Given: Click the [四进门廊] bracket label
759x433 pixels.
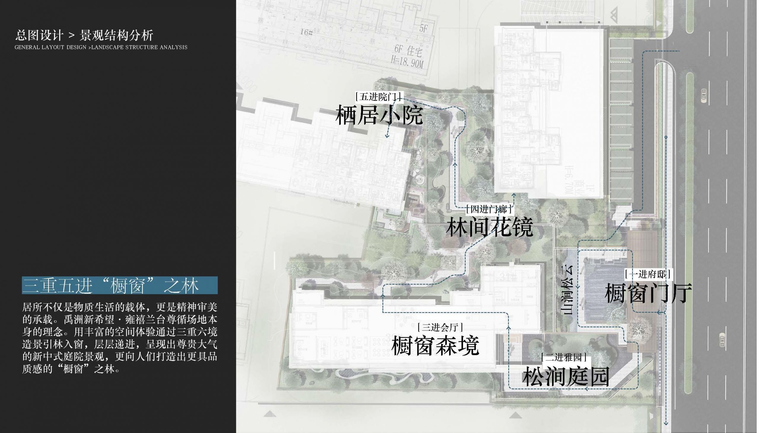Looking at the screenshot, I should coord(489,209).
